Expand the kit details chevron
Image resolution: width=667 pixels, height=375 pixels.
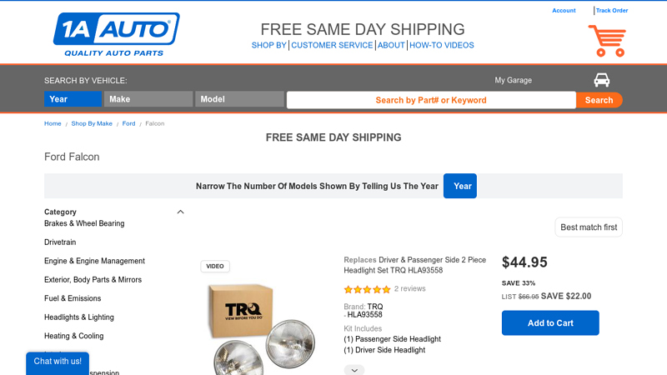pyautogui.click(x=354, y=370)
